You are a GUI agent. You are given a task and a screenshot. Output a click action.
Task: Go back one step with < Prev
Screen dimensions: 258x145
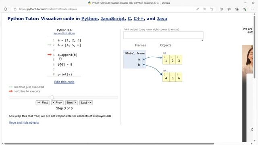(x=57, y=103)
